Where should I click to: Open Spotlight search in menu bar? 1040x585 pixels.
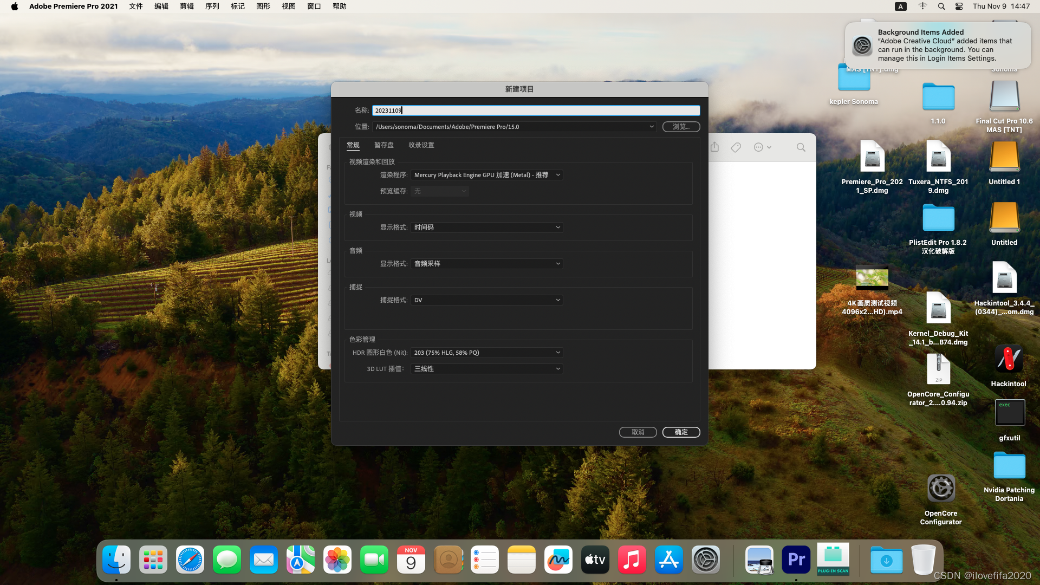(x=941, y=6)
